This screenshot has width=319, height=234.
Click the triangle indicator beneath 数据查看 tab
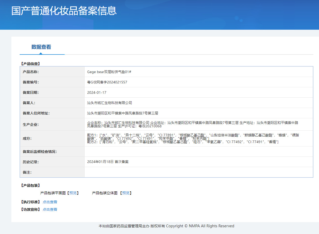pyautogui.click(x=41, y=53)
